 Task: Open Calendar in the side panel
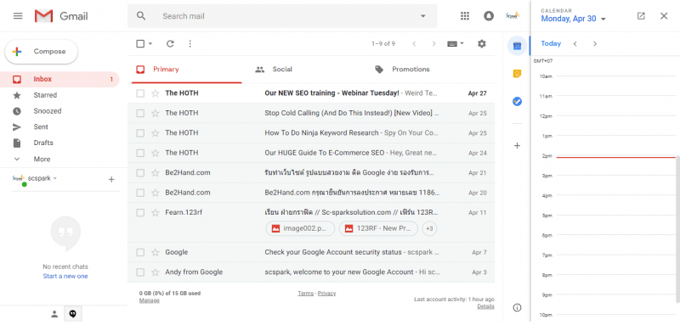[517, 46]
